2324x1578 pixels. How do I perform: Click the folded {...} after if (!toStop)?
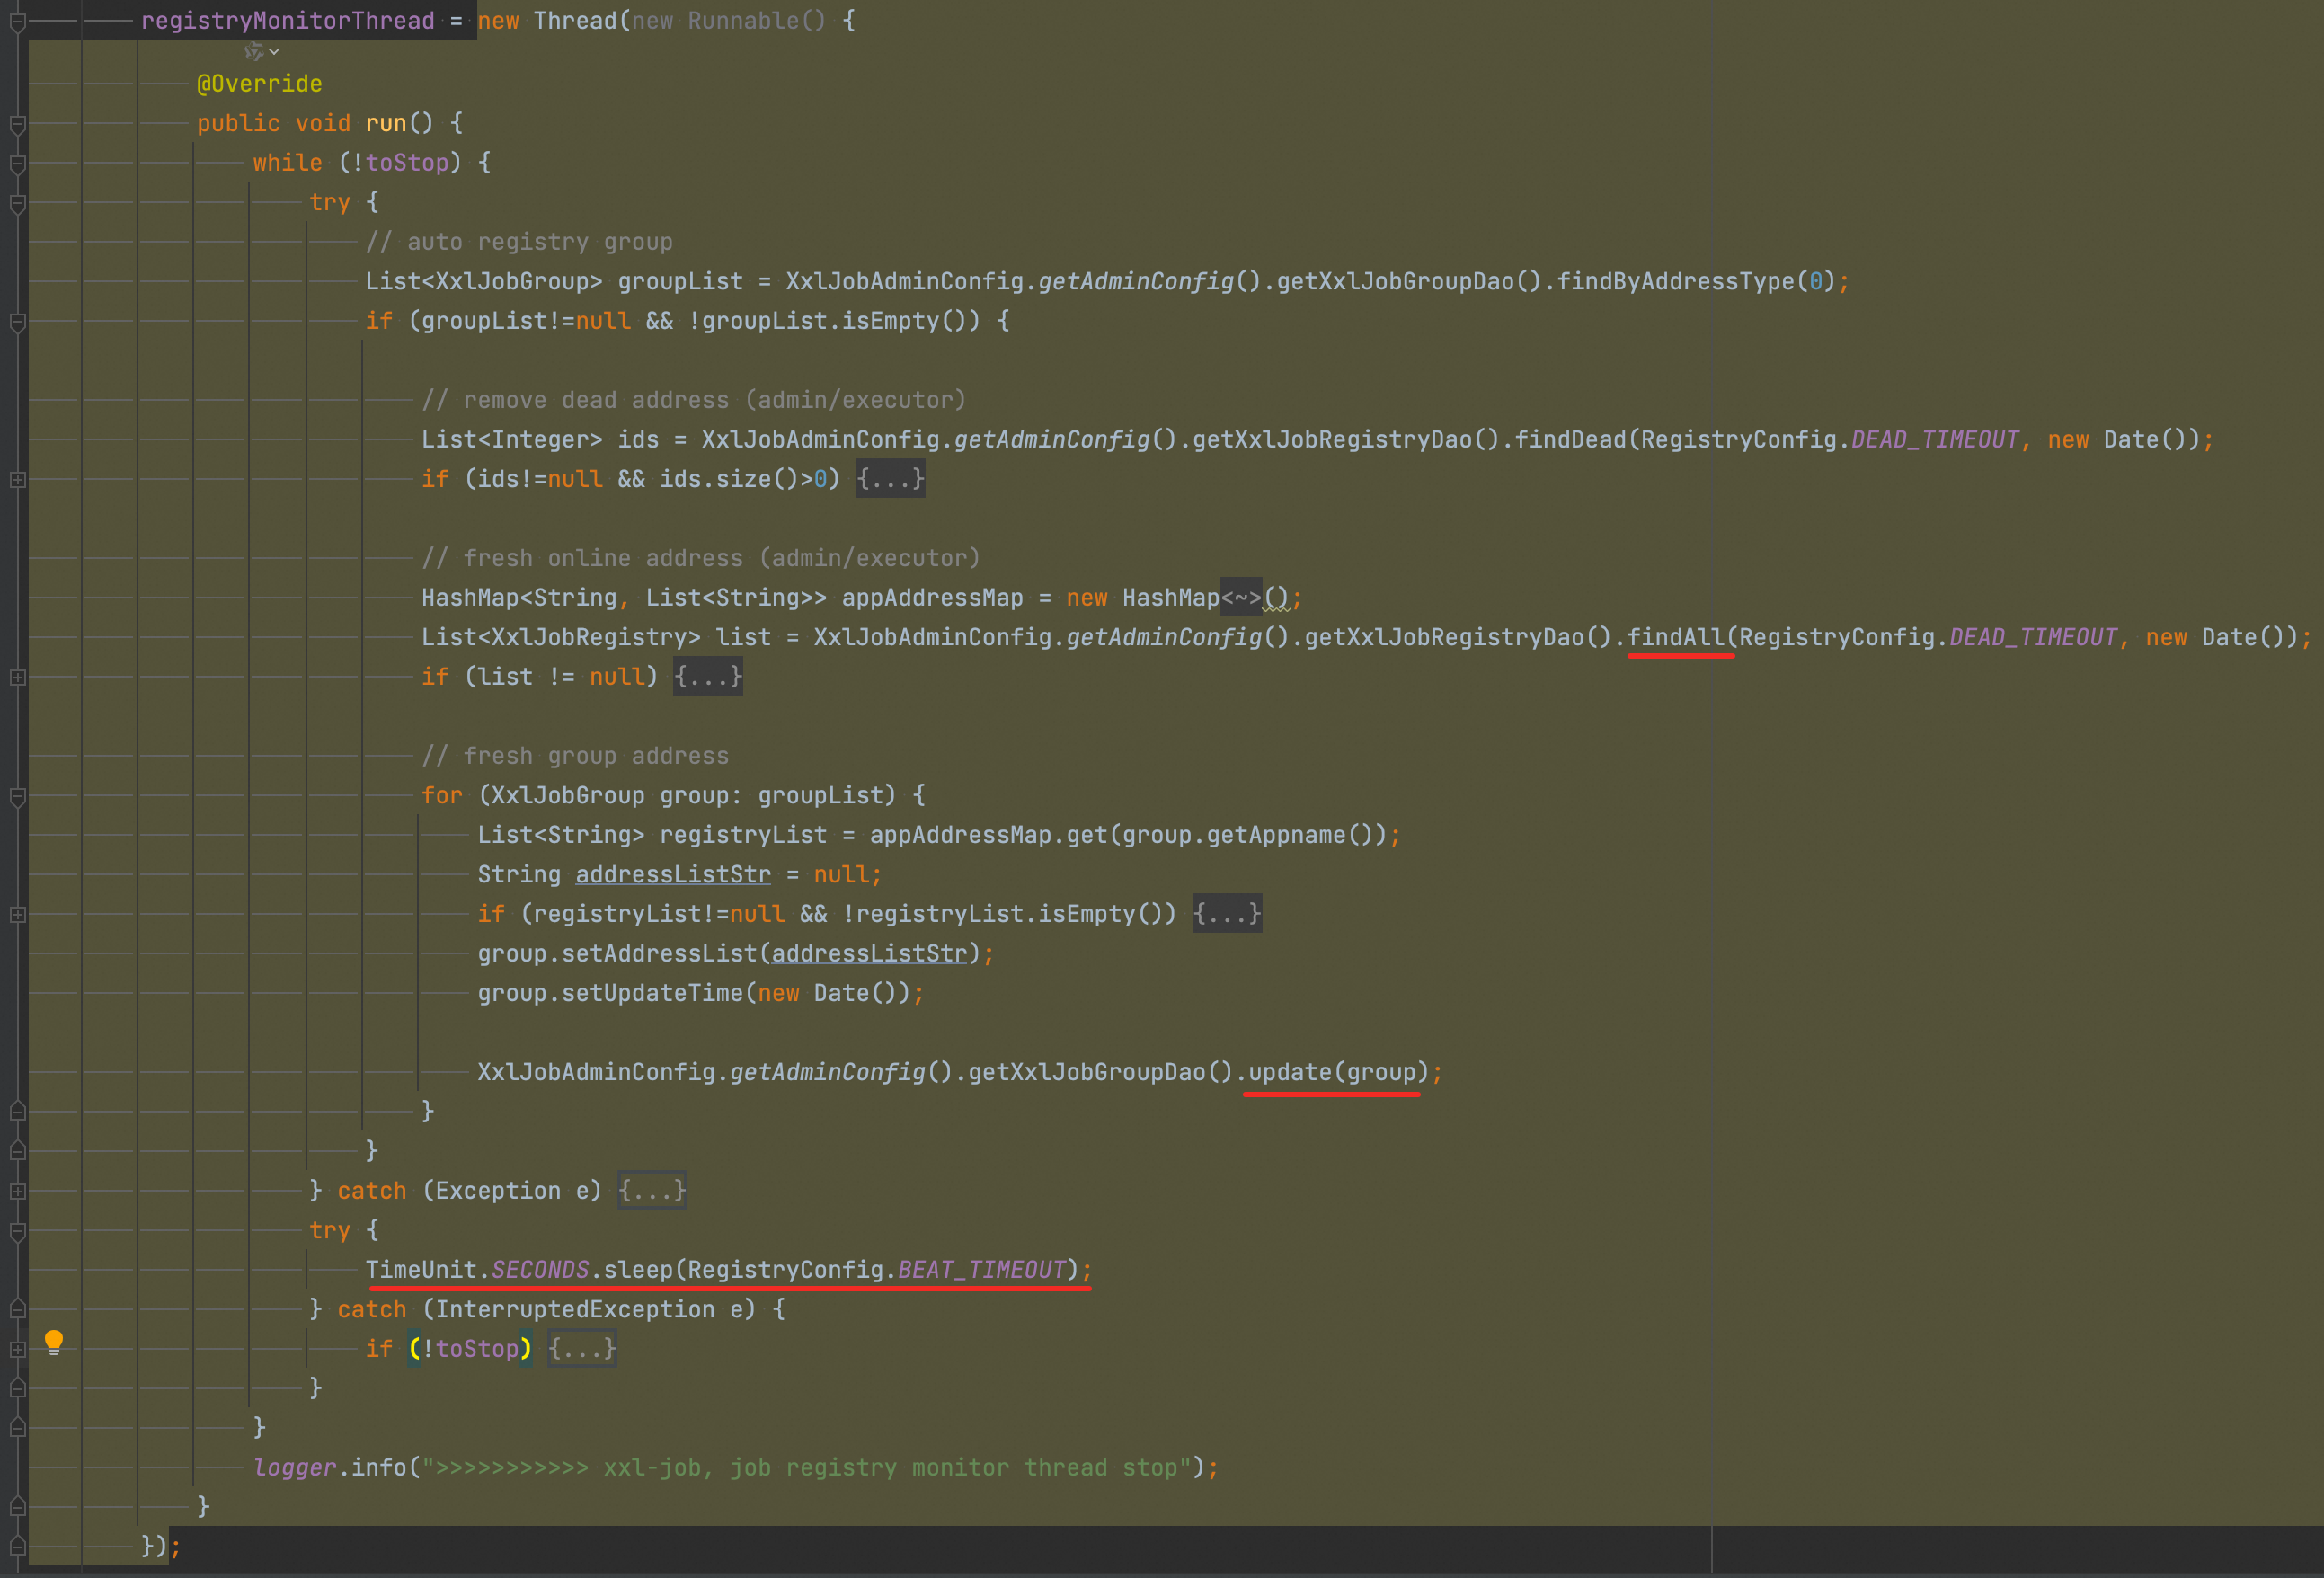click(x=581, y=1349)
